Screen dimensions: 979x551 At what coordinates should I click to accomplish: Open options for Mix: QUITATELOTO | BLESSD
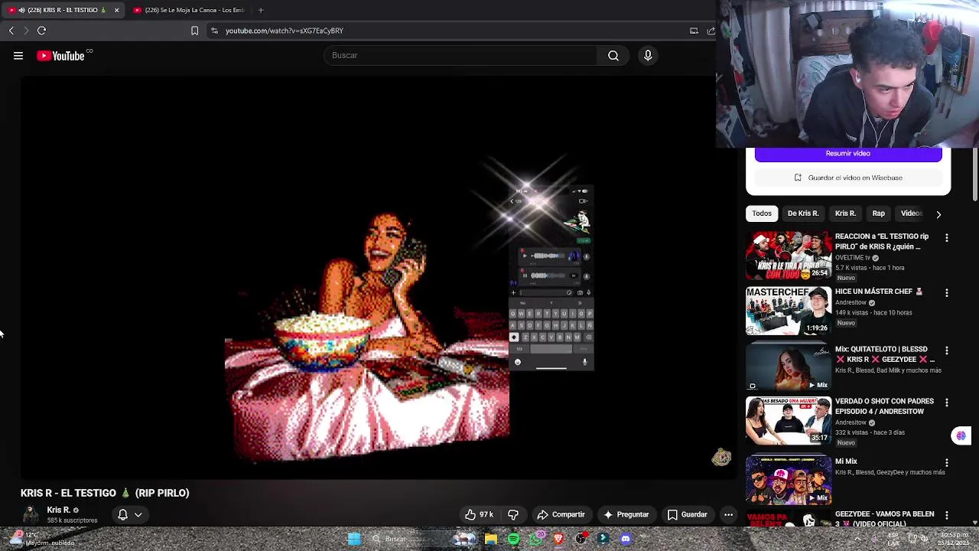click(x=946, y=350)
